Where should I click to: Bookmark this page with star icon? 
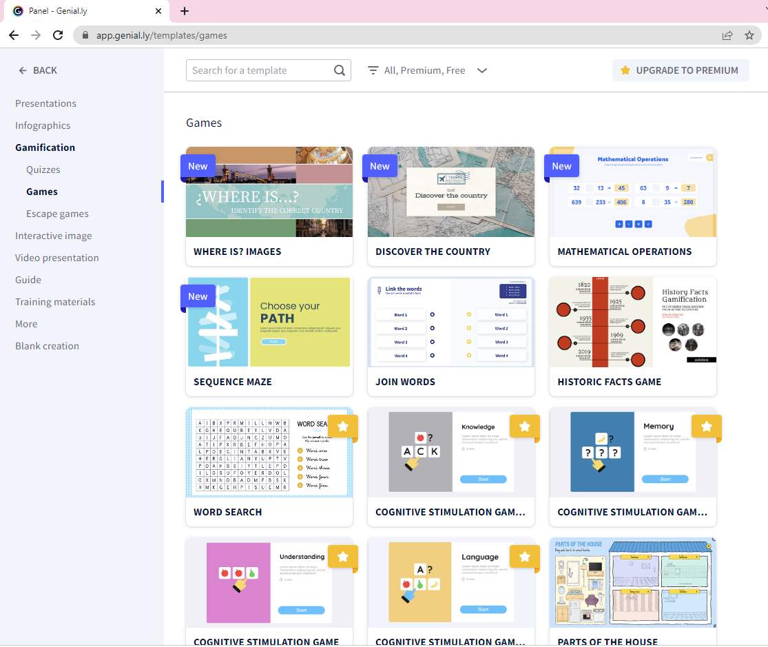pos(749,35)
